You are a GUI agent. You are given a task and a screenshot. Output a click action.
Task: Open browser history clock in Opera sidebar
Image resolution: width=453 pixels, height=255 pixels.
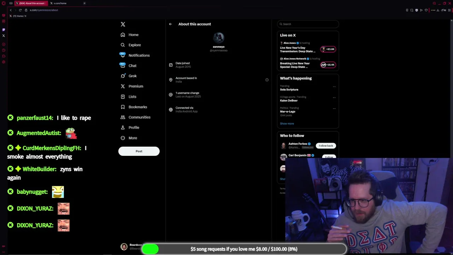tap(4, 50)
